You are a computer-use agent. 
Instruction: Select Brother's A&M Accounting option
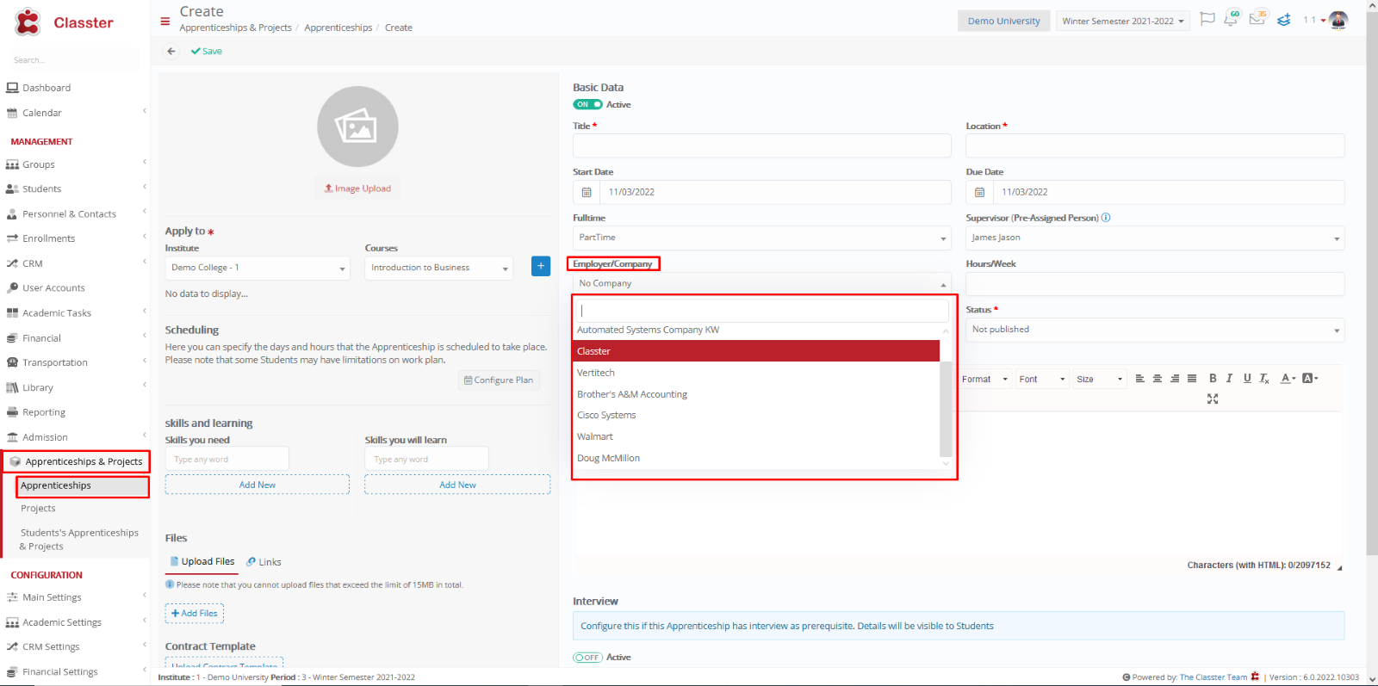(x=756, y=394)
